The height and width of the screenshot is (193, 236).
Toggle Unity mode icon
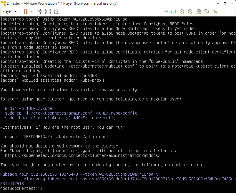click(x=57, y=11)
